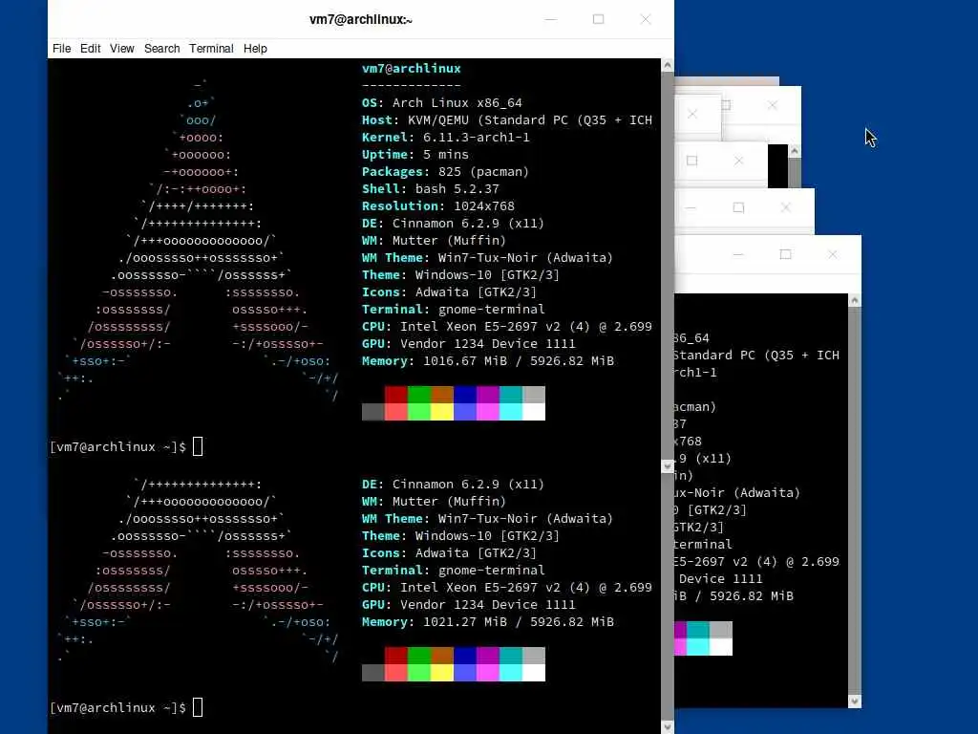This screenshot has height=734, width=978.
Task: Minimize the vm7@archlinux front terminal window
Action: pos(551,19)
